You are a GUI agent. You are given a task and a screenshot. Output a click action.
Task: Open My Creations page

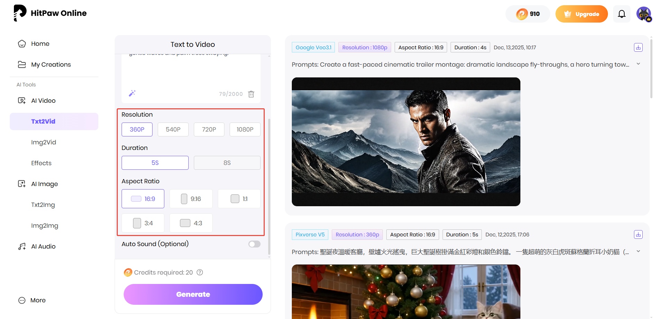point(51,65)
